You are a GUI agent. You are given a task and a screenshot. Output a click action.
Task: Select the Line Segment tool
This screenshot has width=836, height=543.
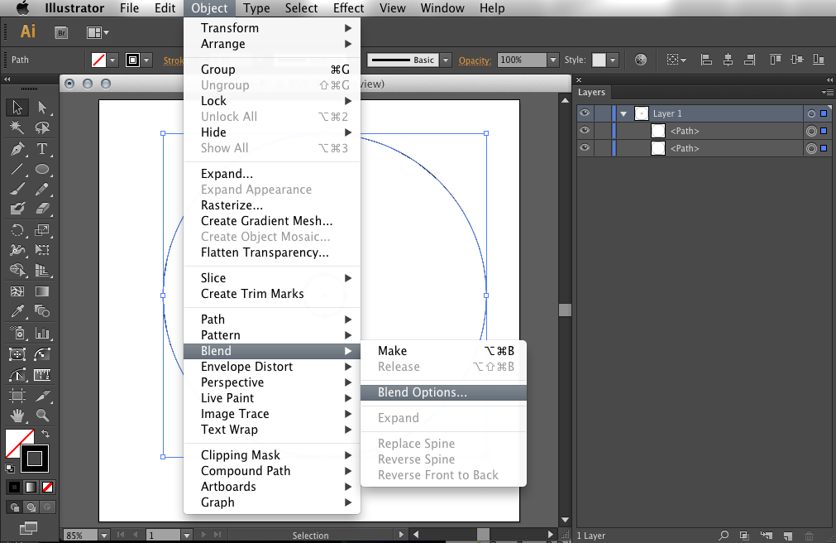click(x=17, y=169)
